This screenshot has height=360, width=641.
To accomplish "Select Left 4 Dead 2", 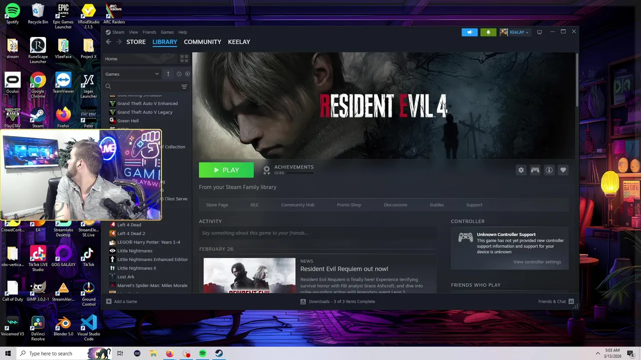I will tap(127, 233).
